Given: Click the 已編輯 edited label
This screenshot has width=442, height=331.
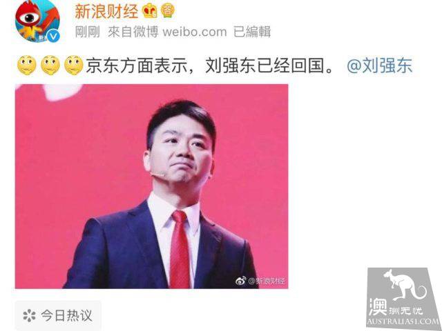Looking at the screenshot, I should click(x=252, y=32).
